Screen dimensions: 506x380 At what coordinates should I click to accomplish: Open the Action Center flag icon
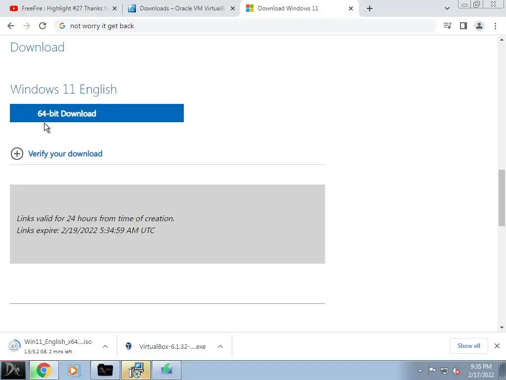pyautogui.click(x=432, y=371)
